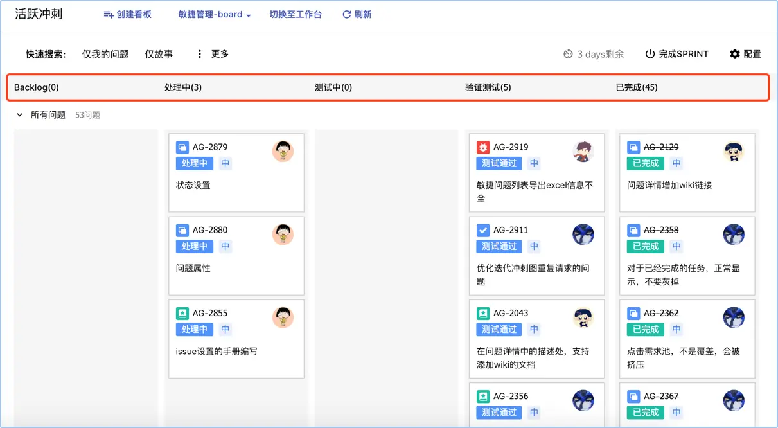The image size is (778, 428).
Task: Click the assignee avatar on AG-2043
Action: point(583,317)
